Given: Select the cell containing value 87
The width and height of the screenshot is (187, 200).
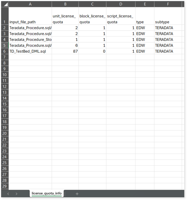Looking at the screenshot, I should coord(65,51).
